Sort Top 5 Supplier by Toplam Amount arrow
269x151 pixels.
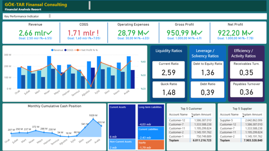243,117
